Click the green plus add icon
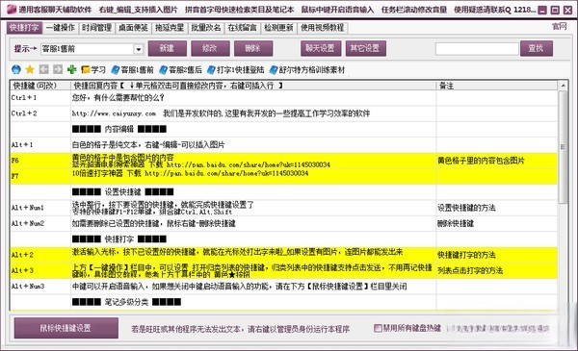The height and width of the screenshot is (351, 578). [72, 69]
